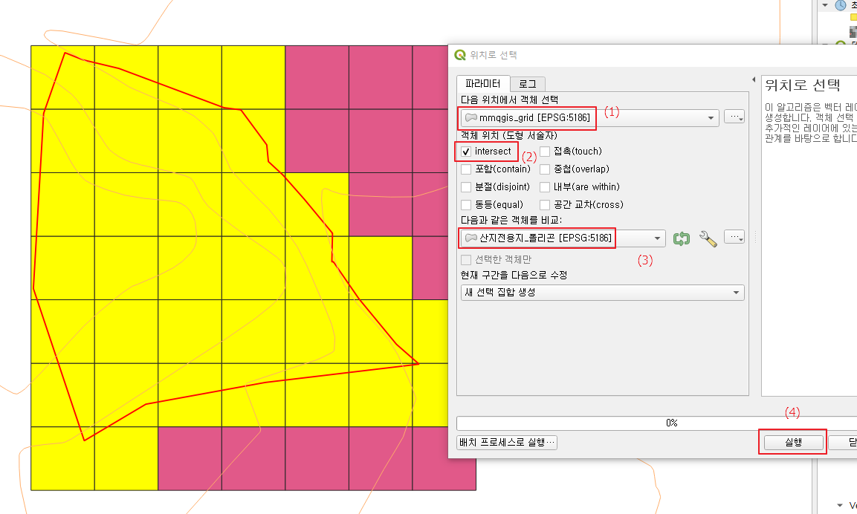Expand the layers panel dropdown arrow top right

tap(825, 5)
